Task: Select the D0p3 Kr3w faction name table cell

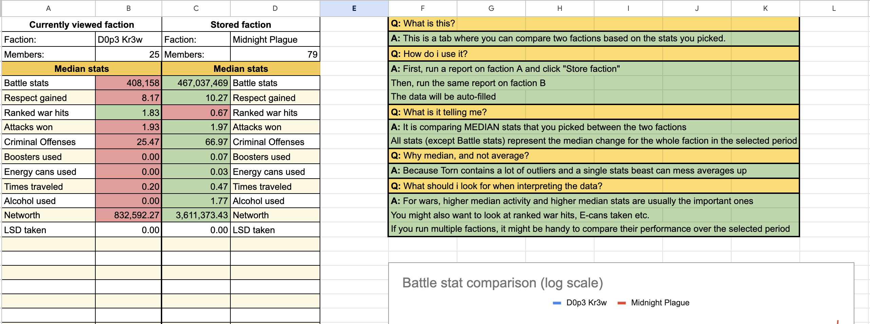Action: click(x=128, y=40)
